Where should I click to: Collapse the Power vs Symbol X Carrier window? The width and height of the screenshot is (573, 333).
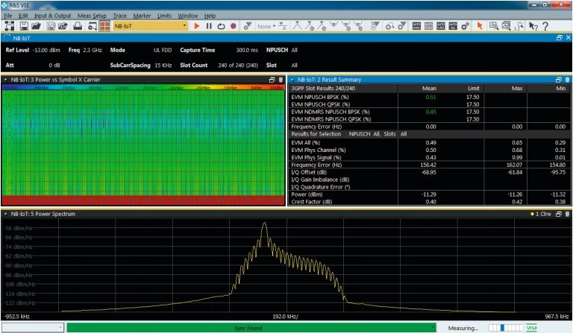coord(5,80)
